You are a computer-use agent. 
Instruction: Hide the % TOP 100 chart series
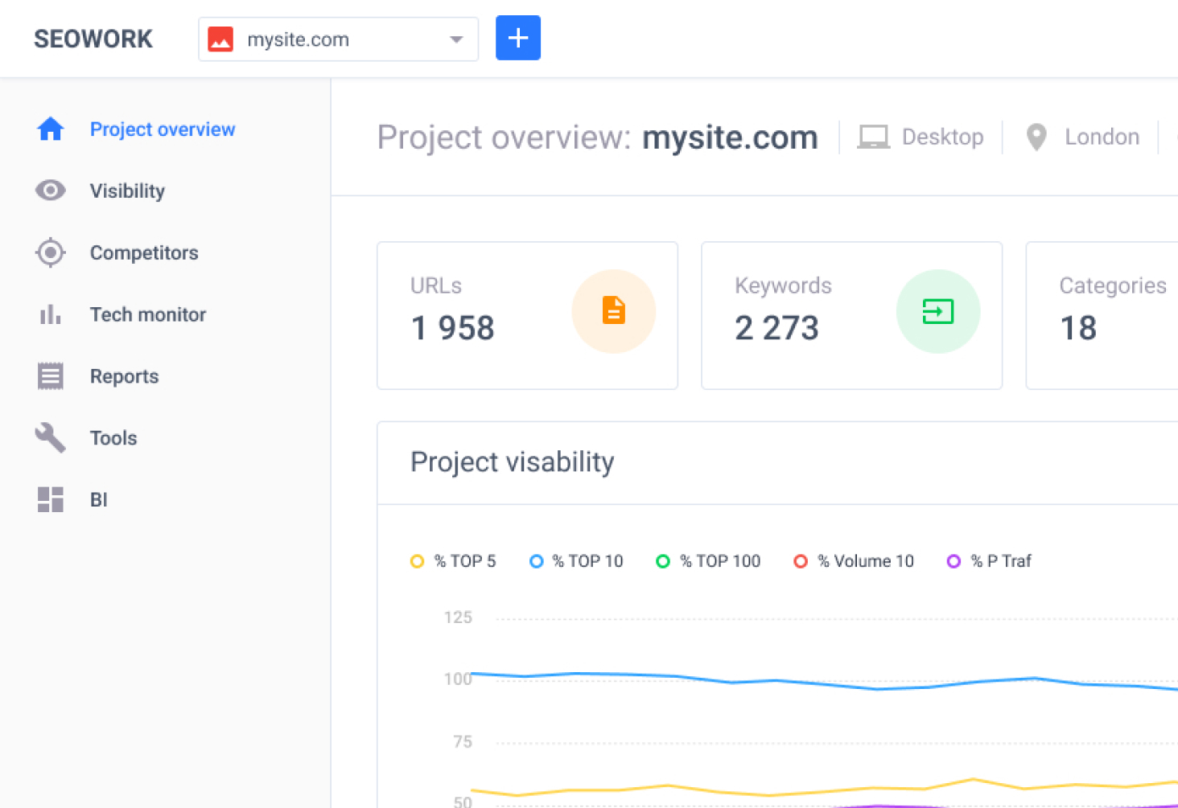pyautogui.click(x=708, y=561)
